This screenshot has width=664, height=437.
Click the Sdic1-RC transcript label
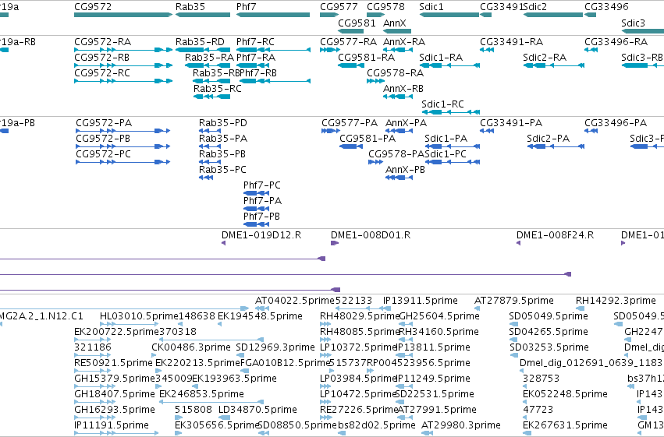pyautogui.click(x=442, y=104)
